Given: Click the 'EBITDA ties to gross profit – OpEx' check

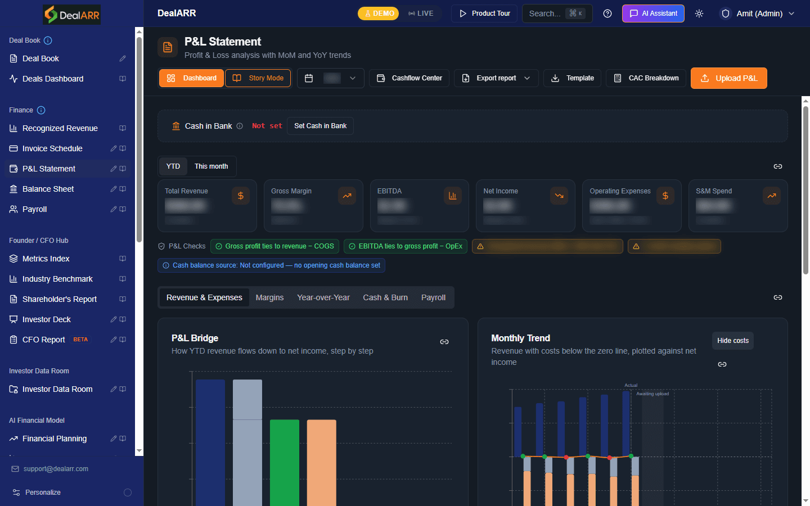Looking at the screenshot, I should 405,246.
